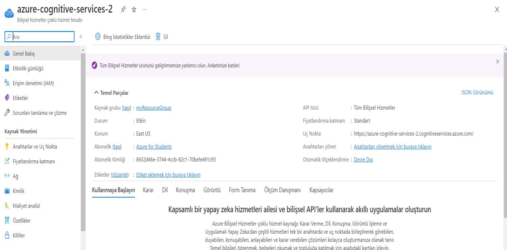Switch to the Ölçüm Danışmanı tab
Screen dimensions: 507x250
pyautogui.click(x=282, y=190)
